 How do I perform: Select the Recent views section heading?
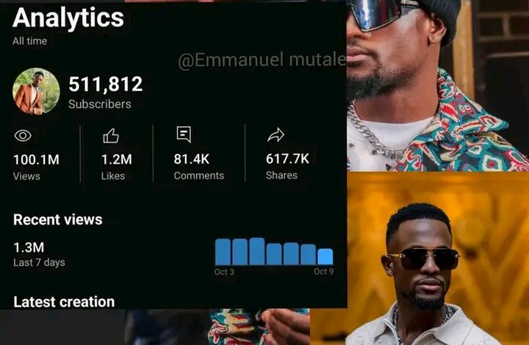click(x=58, y=219)
